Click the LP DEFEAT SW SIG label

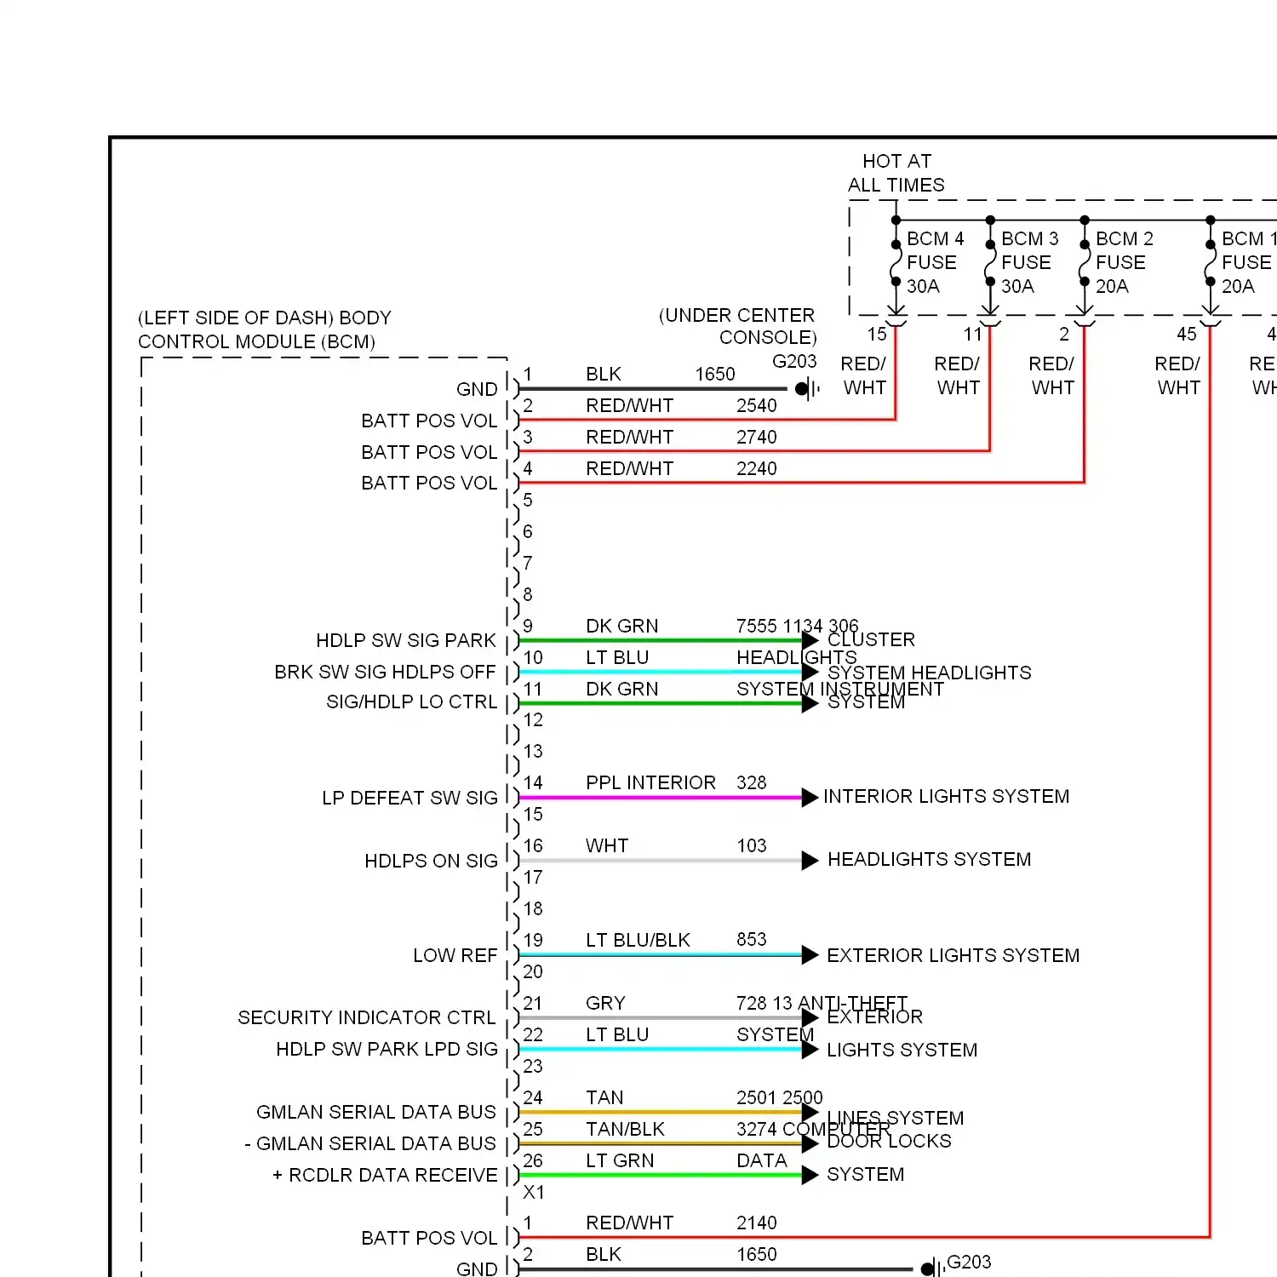pos(409,798)
